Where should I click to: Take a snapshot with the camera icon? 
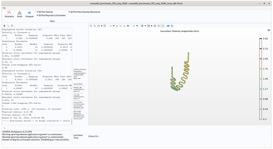pos(168,26)
